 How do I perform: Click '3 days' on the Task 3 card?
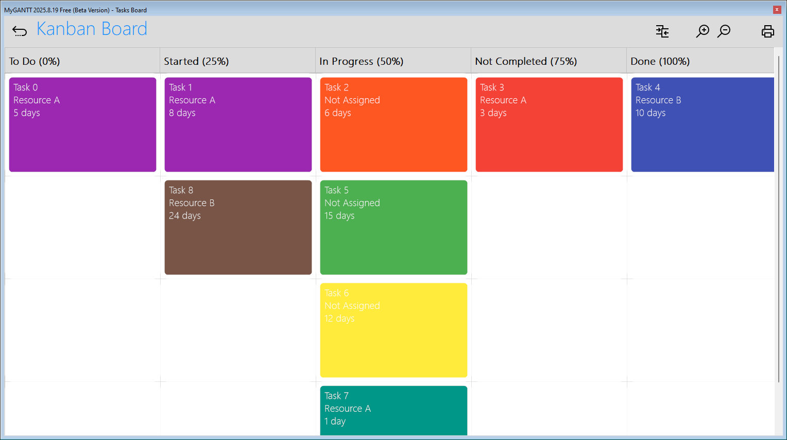pos(493,113)
